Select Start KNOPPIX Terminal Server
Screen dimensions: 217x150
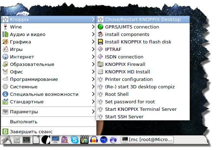(x=143, y=109)
